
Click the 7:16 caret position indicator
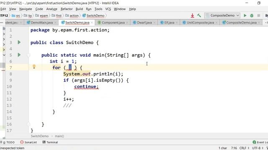pos(234,148)
